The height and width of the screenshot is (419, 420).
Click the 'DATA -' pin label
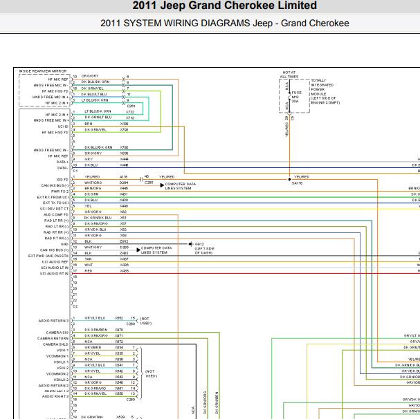pyautogui.click(x=63, y=168)
